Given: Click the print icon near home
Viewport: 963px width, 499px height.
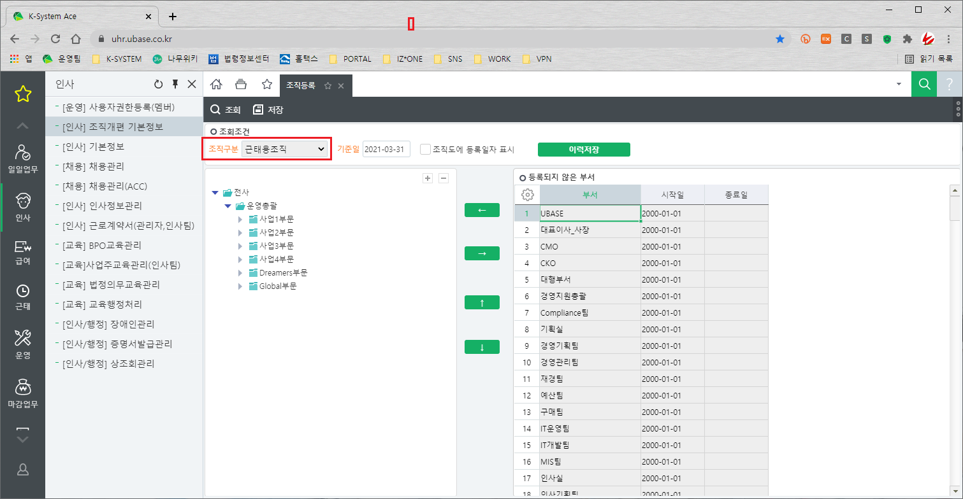Looking at the screenshot, I should point(241,84).
